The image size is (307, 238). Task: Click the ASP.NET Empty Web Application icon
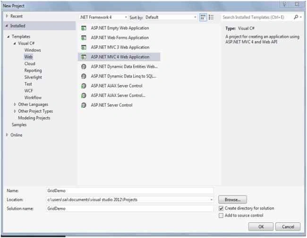(84, 28)
